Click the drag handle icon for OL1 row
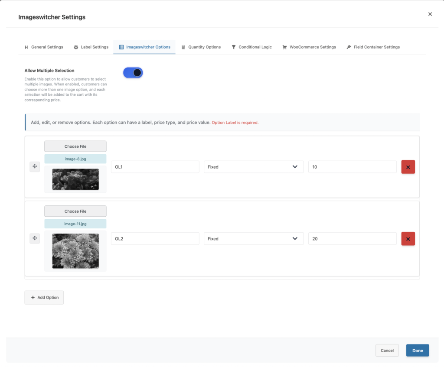 coord(35,167)
